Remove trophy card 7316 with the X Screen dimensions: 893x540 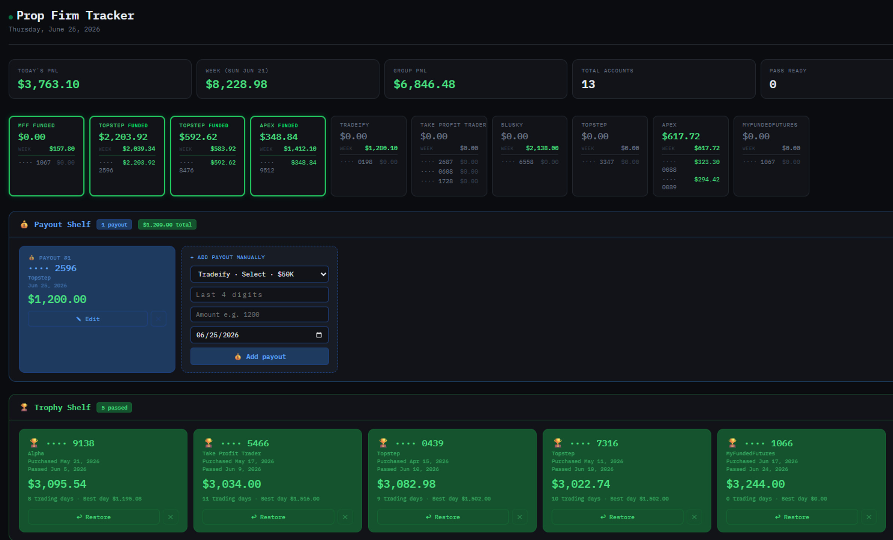[x=694, y=517]
